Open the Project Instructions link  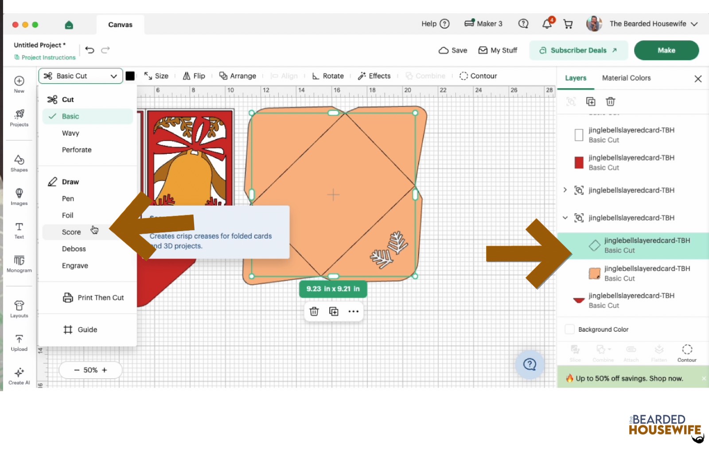[45, 57]
